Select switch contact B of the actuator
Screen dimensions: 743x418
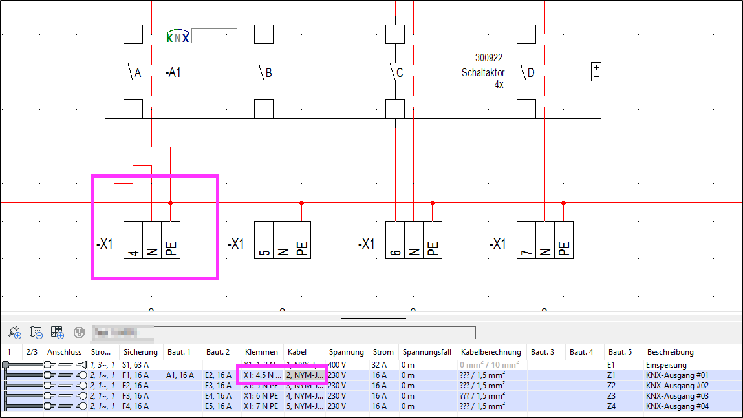(264, 72)
